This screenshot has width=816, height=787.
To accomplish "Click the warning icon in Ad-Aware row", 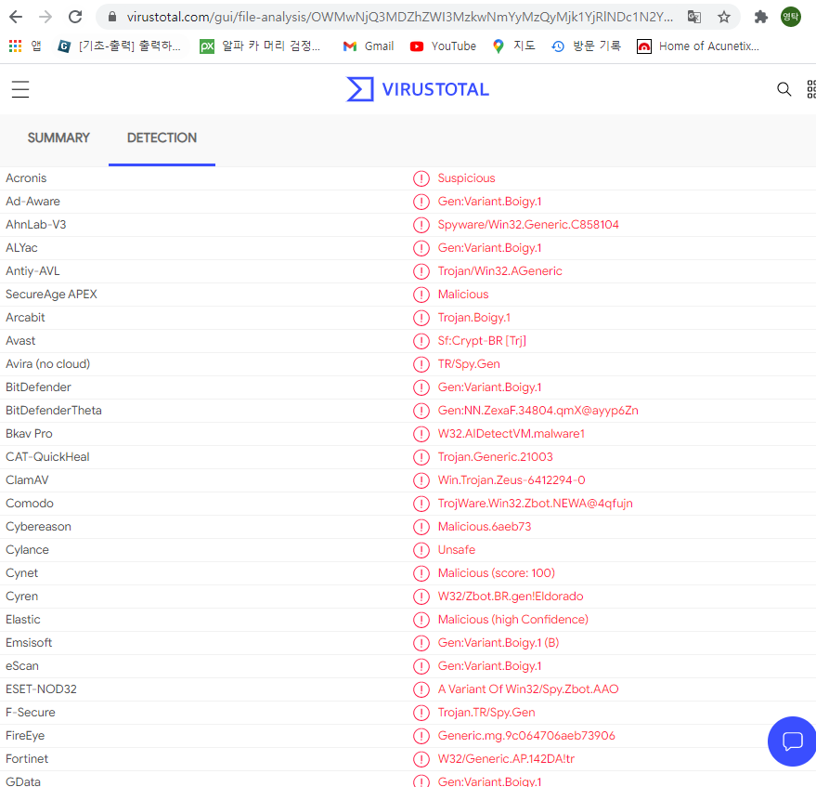I will coord(421,202).
